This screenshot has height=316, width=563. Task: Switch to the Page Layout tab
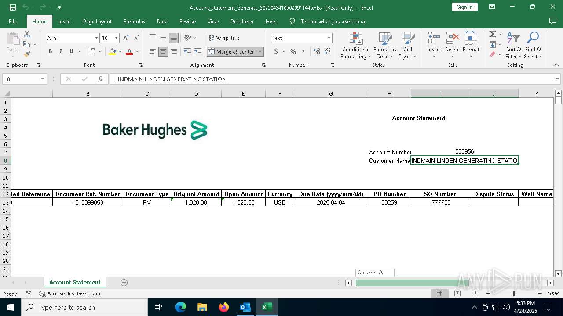97,22
